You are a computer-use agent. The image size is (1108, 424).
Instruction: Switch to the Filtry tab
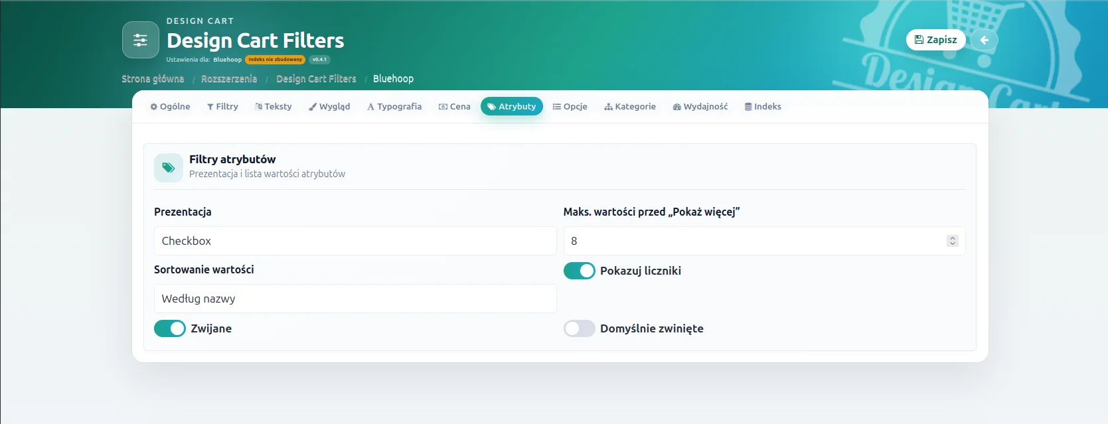pyautogui.click(x=222, y=106)
